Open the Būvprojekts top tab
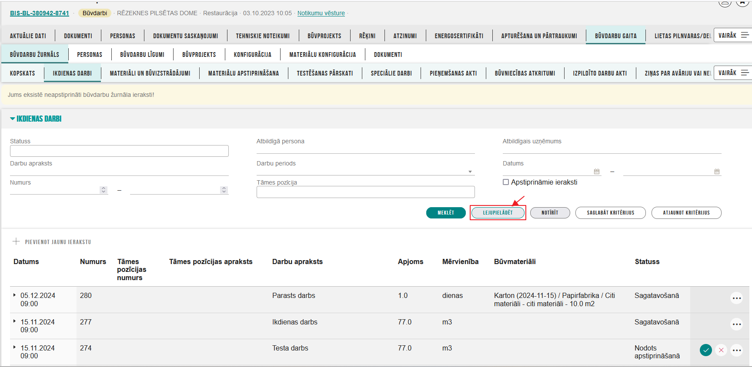This screenshot has height=367, width=752. click(324, 36)
